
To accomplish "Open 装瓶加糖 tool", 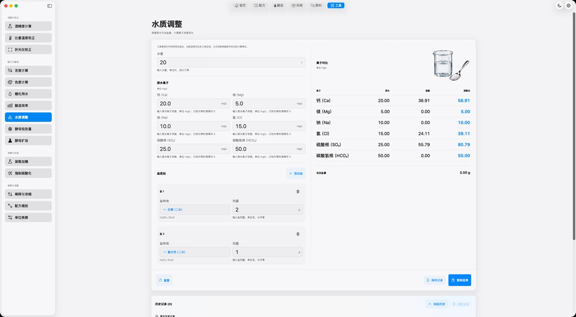I will click(x=28, y=161).
